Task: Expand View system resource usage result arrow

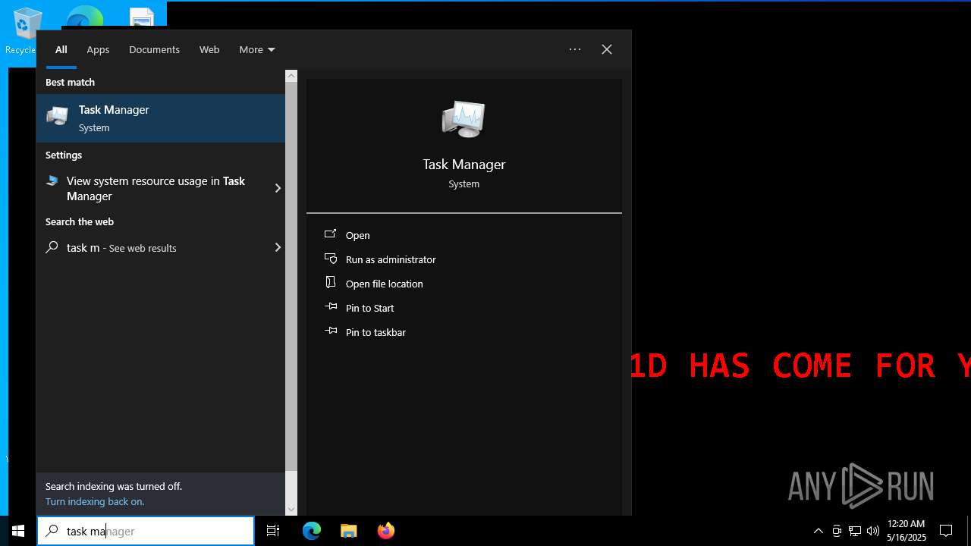Action: click(x=278, y=188)
